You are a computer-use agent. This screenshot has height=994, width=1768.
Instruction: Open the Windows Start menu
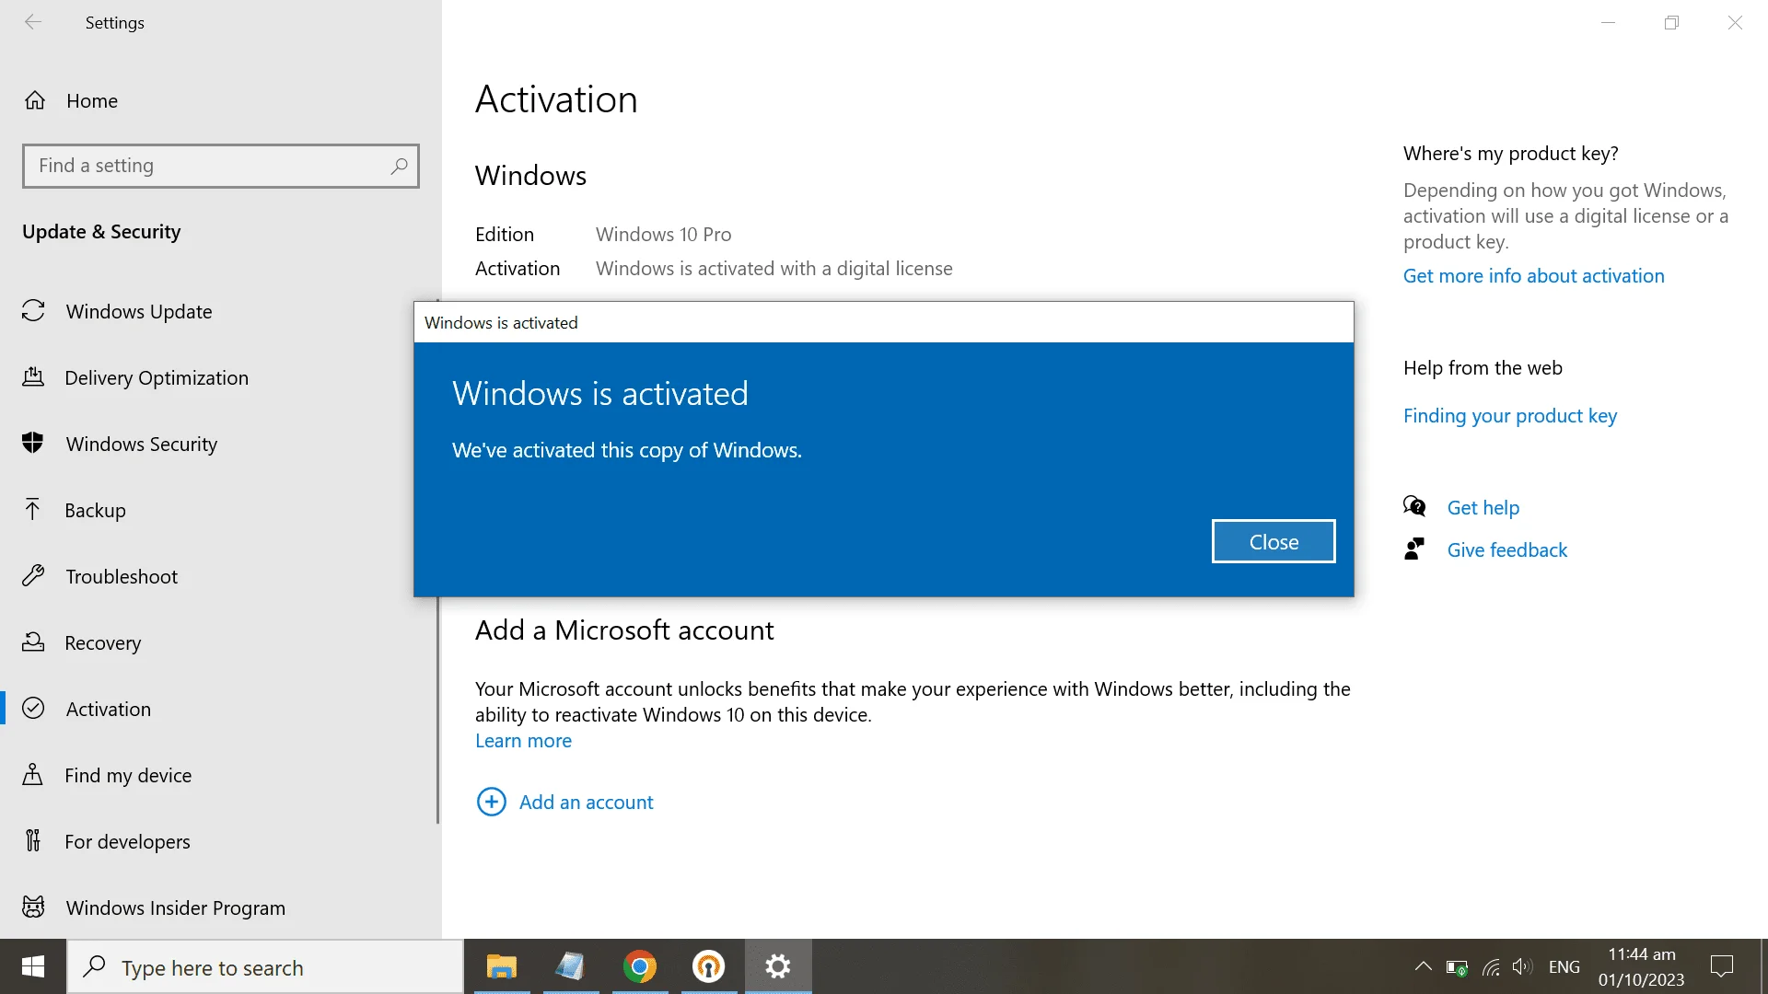click(x=33, y=966)
